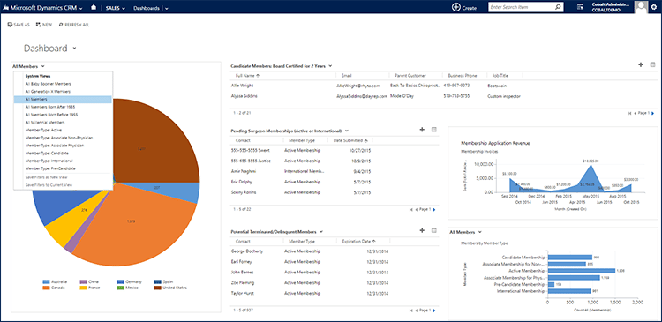
Task: Open the Dashboard title selector dropdown
Action: (74, 49)
